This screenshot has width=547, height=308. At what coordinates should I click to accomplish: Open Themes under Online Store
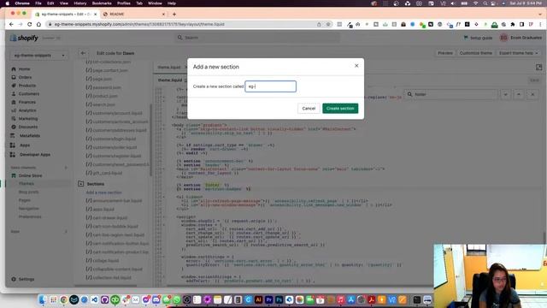click(x=26, y=184)
